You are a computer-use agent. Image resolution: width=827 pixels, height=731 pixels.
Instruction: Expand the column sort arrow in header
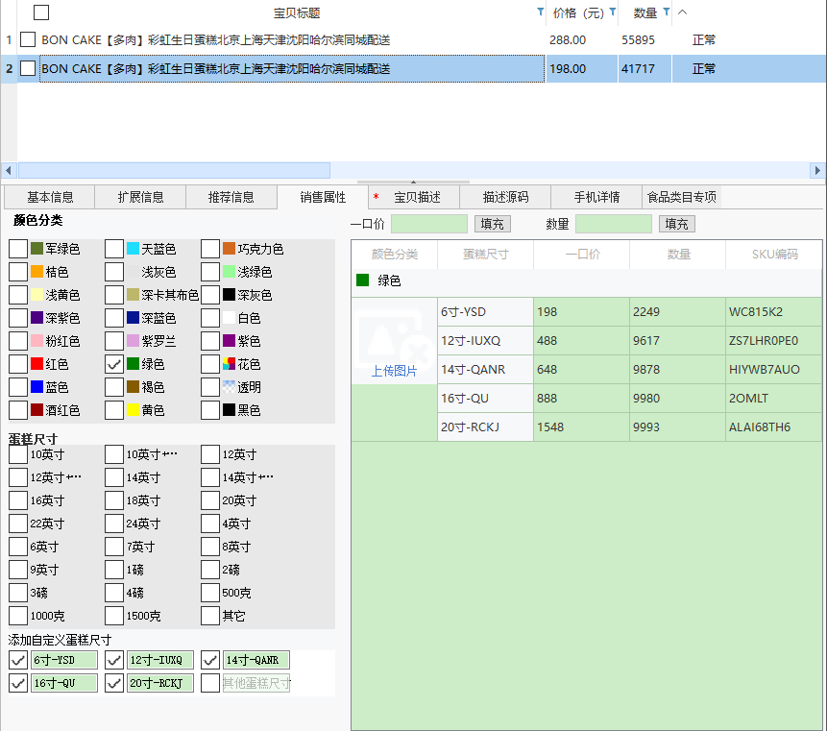[x=683, y=12]
